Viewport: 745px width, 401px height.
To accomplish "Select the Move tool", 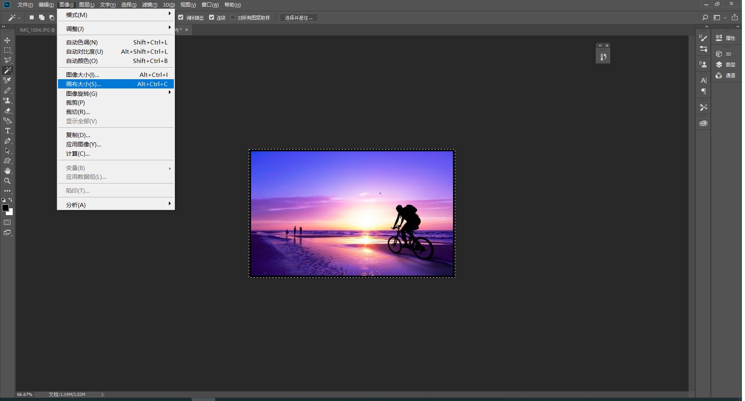I will tap(7, 40).
